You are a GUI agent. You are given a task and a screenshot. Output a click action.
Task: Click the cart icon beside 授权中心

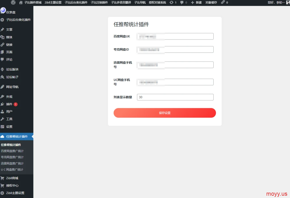click(x=2, y=186)
